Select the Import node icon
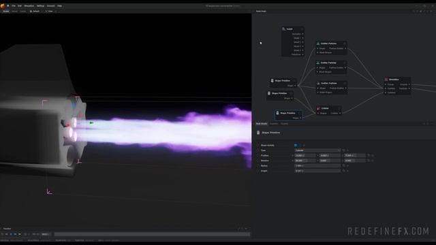Screen dimensions: 436x245 click(283, 29)
